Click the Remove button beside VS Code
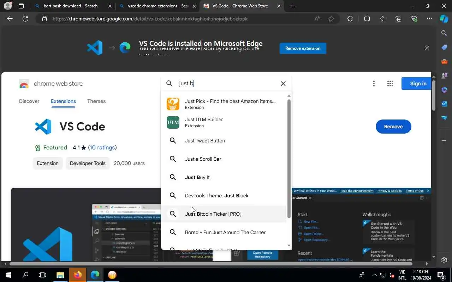452x282 pixels. [393, 127]
